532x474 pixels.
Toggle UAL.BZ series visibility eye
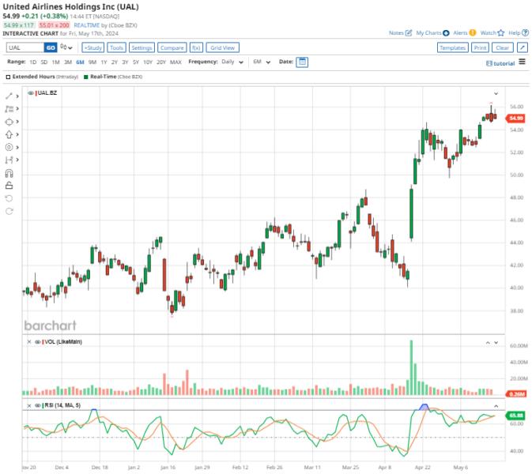[31, 93]
